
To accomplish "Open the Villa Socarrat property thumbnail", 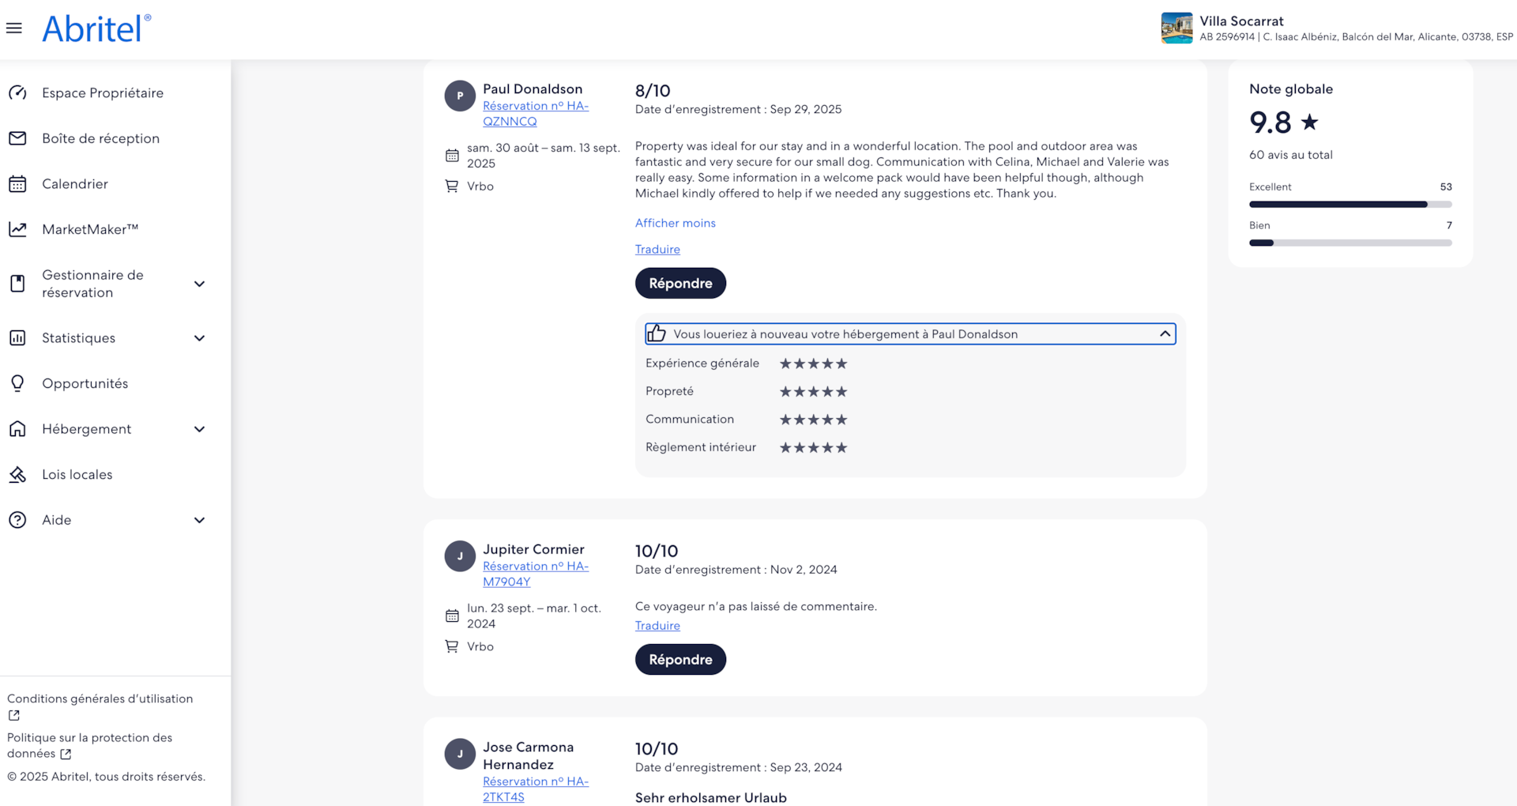I will (1176, 28).
